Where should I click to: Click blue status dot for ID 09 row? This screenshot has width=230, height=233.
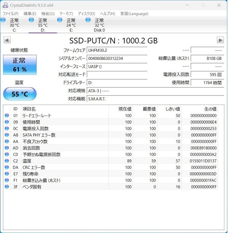pyautogui.click(x=7, y=122)
